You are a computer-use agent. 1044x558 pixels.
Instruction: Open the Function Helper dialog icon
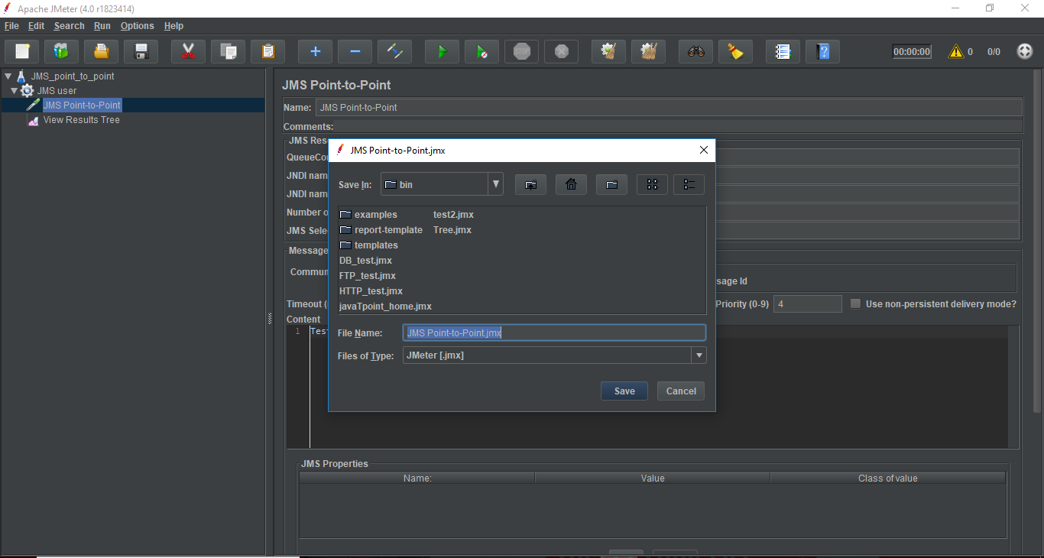783,51
